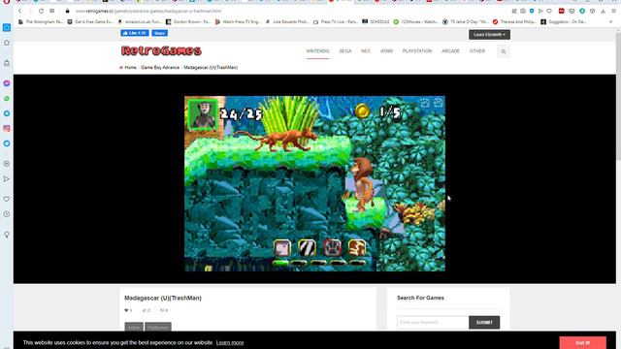Open the sidebar home icon
The width and height of the screenshot is (621, 349).
tap(7, 43)
